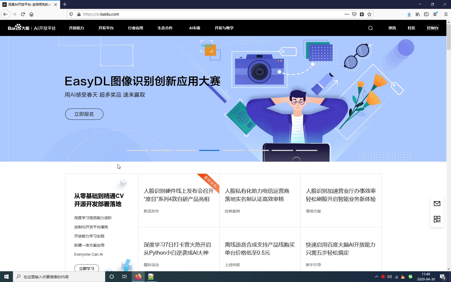The height and width of the screenshot is (282, 451).
Task: Click inside the address bar
Action: pos(188,14)
